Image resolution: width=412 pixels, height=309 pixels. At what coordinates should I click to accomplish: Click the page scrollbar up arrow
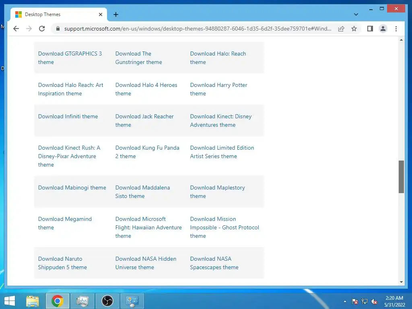[x=401, y=40]
